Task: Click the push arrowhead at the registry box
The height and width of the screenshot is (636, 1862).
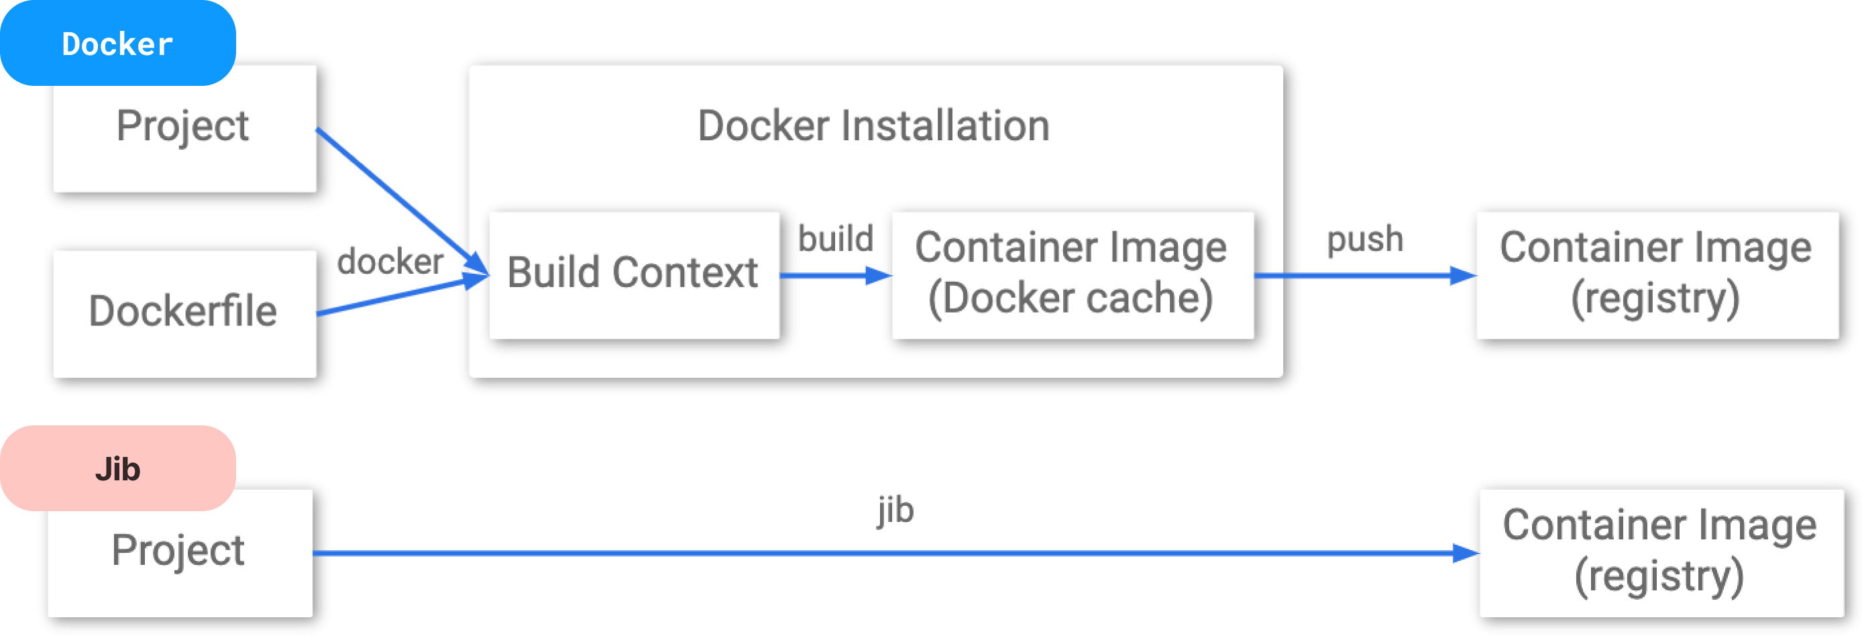Action: [x=1463, y=275]
